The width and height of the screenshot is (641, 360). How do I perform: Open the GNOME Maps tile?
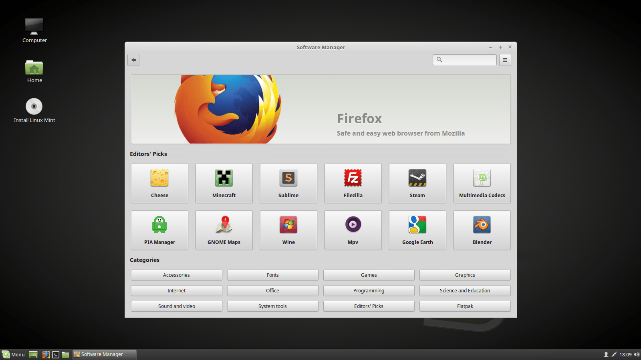point(224,230)
